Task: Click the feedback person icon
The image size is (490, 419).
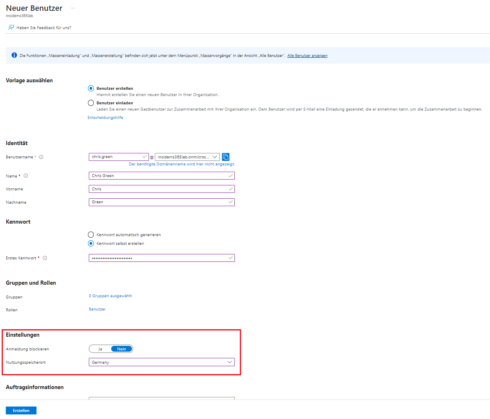Action: (x=11, y=28)
